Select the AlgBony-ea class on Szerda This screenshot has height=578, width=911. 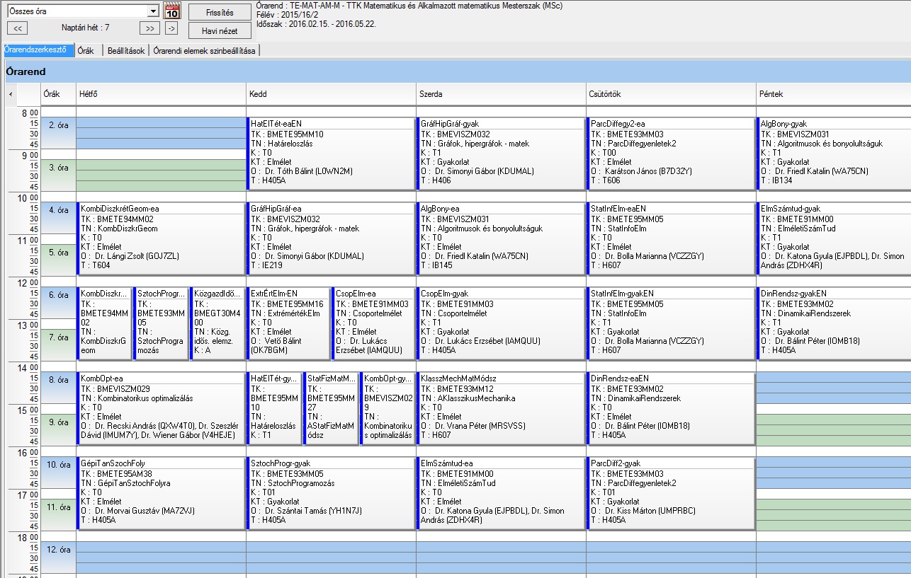[501, 238]
